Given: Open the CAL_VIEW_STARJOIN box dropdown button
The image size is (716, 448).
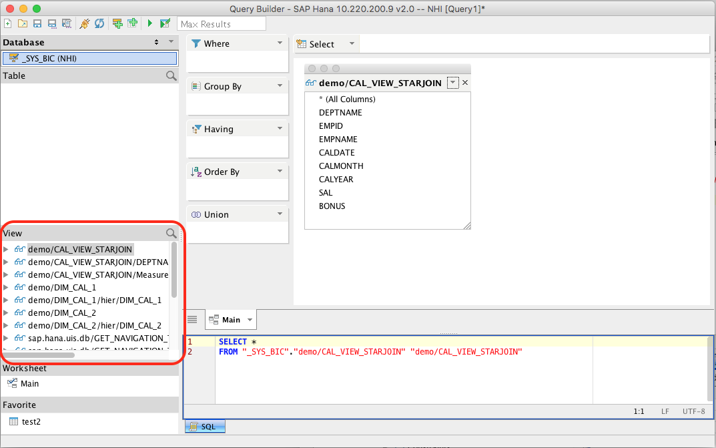Looking at the screenshot, I should [x=452, y=83].
